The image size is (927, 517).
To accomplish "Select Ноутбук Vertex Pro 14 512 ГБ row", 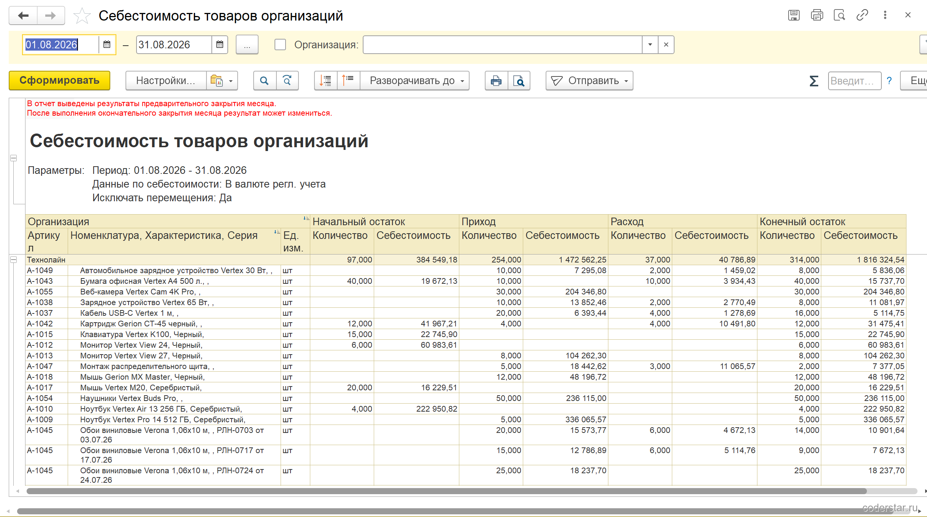I will pyautogui.click(x=466, y=420).
